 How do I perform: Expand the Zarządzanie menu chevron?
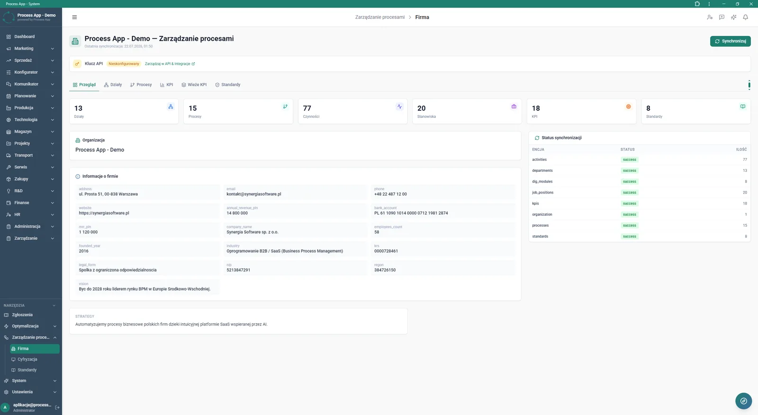53,238
